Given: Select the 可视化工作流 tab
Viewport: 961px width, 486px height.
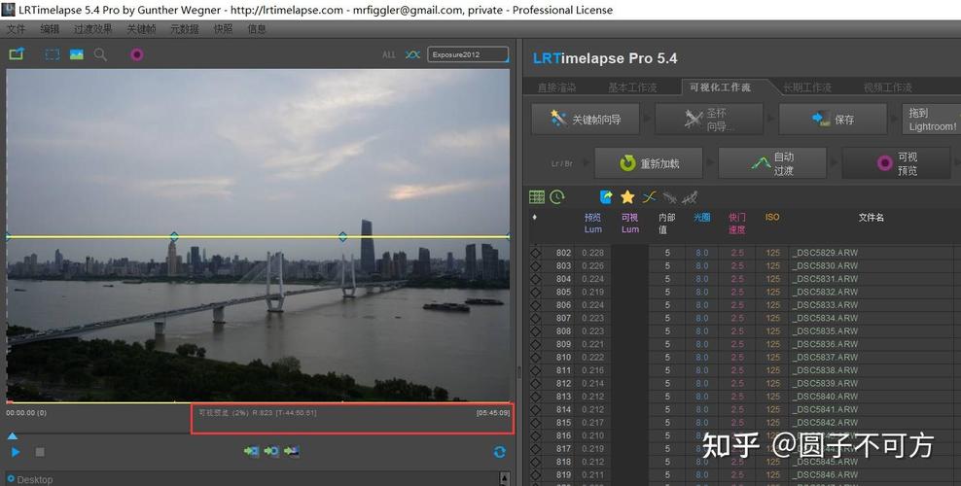Looking at the screenshot, I should [x=720, y=87].
